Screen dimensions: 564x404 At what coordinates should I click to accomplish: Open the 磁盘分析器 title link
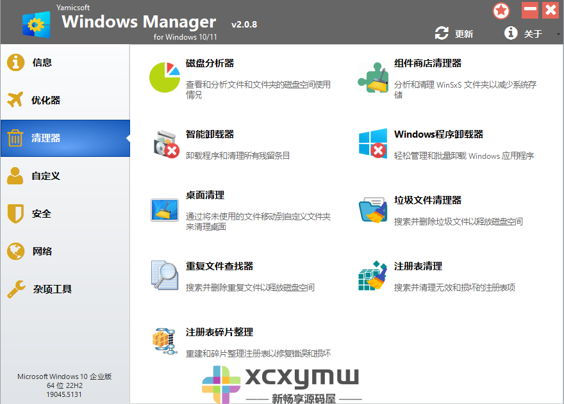click(x=210, y=63)
